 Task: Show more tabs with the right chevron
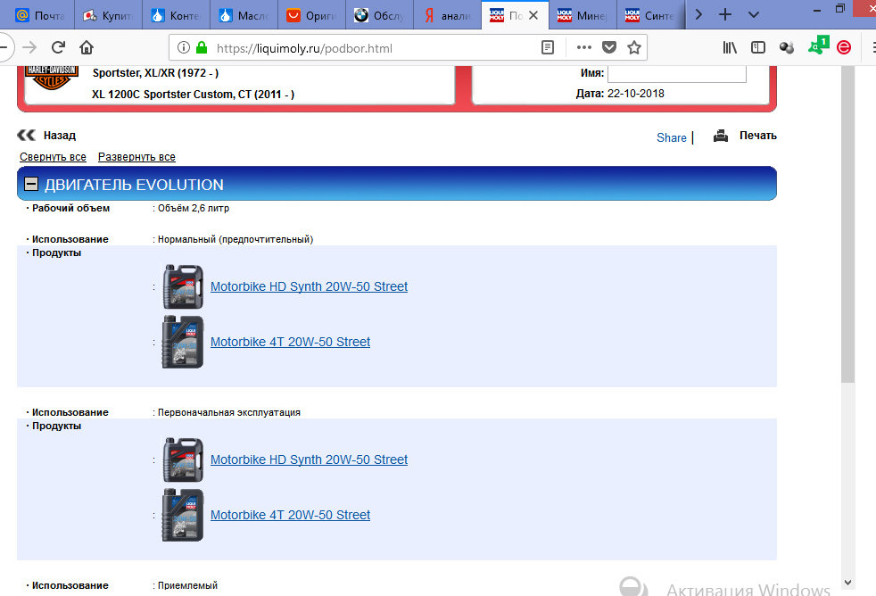click(x=698, y=14)
